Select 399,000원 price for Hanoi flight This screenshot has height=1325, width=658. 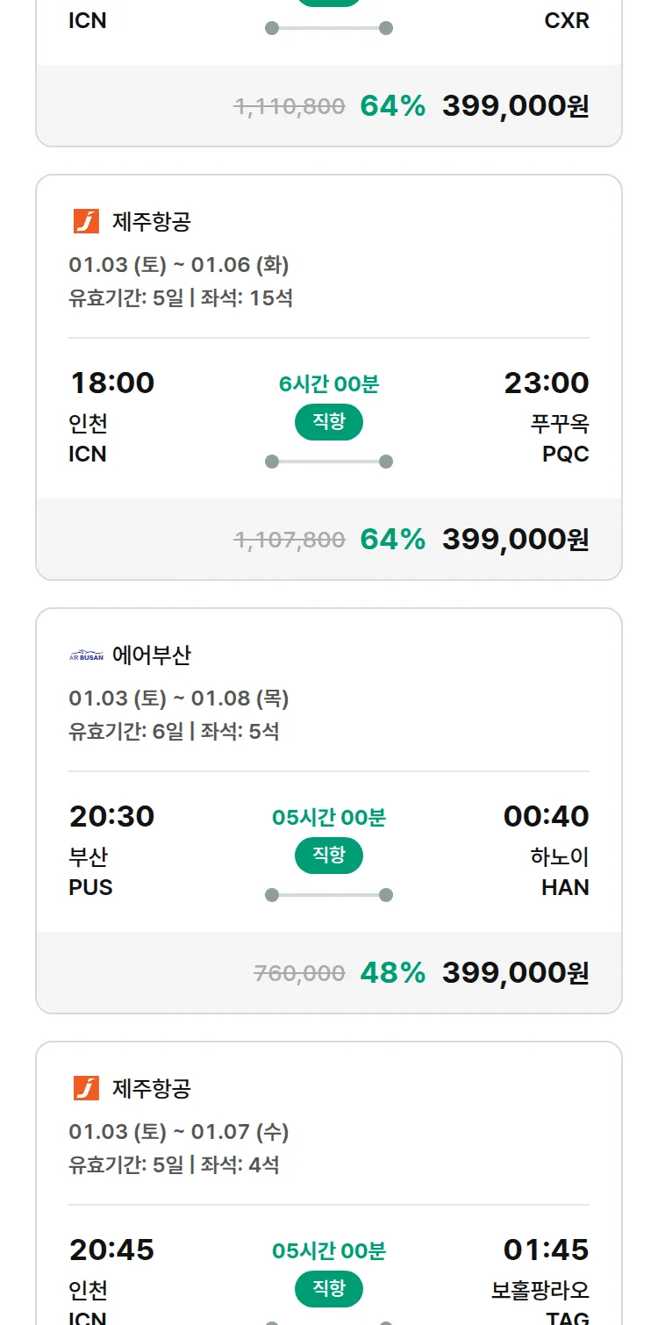pos(515,973)
